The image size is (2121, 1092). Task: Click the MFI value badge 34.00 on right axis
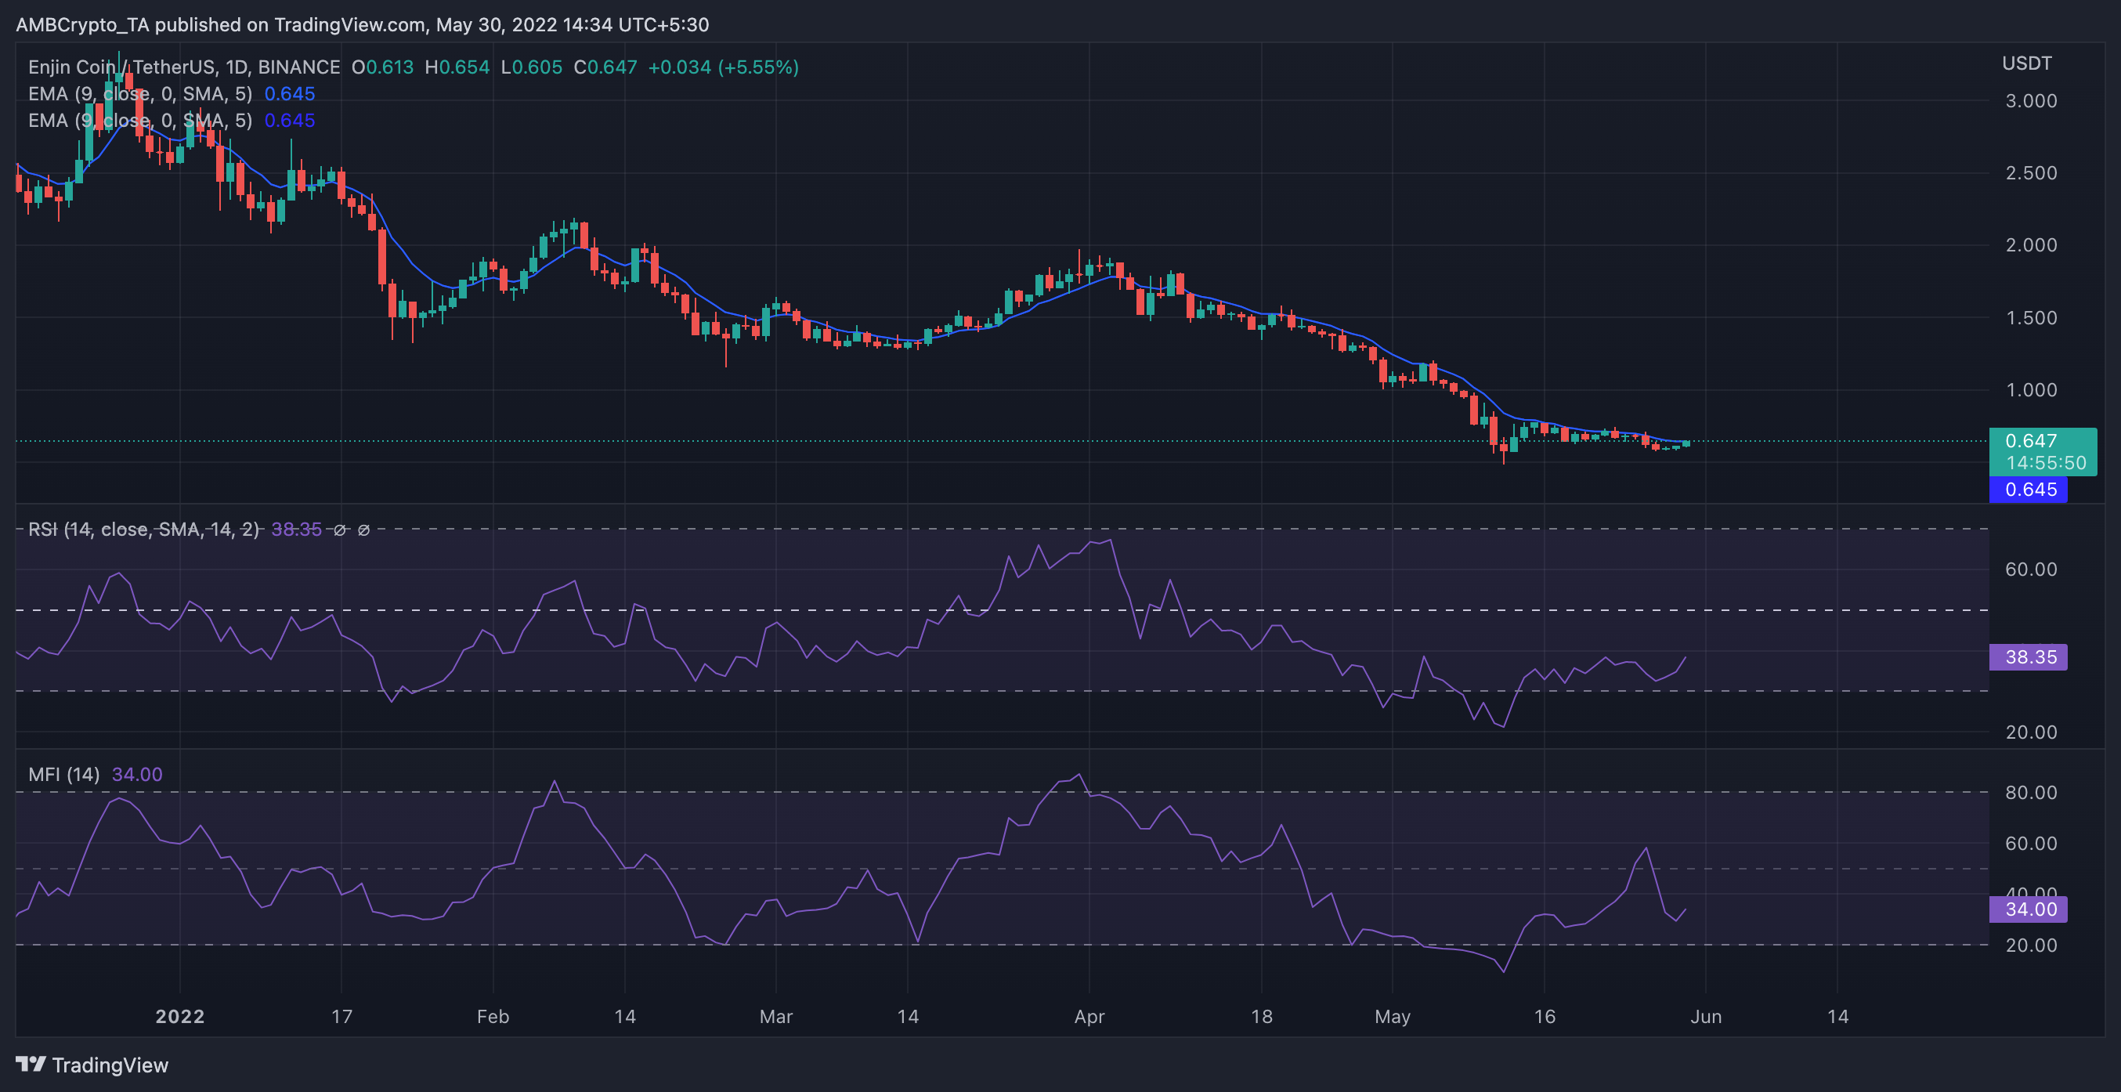click(x=2029, y=909)
